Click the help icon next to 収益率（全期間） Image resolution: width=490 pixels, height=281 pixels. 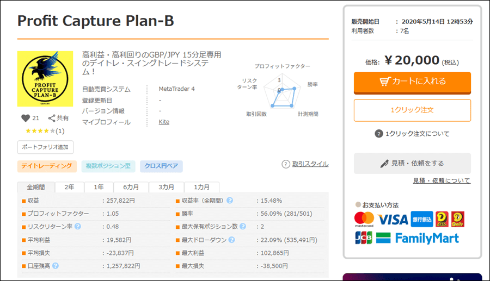230,201
